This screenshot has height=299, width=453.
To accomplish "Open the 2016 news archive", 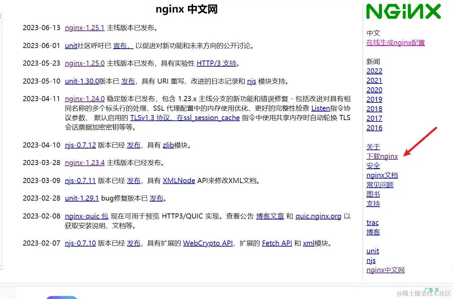I will coord(374,128).
